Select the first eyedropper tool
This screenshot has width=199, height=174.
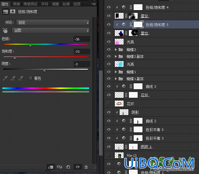click(x=5, y=78)
